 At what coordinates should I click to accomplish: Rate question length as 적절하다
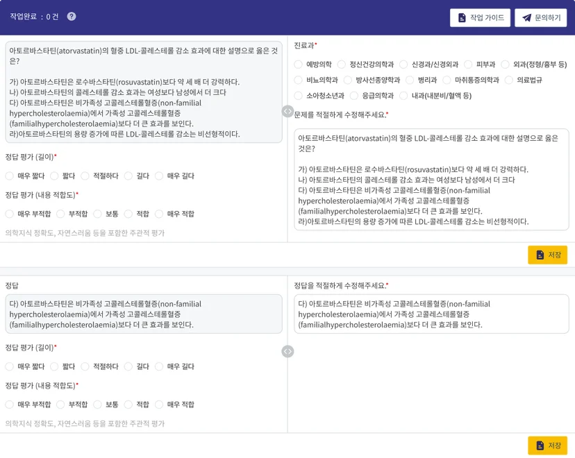(x=85, y=176)
